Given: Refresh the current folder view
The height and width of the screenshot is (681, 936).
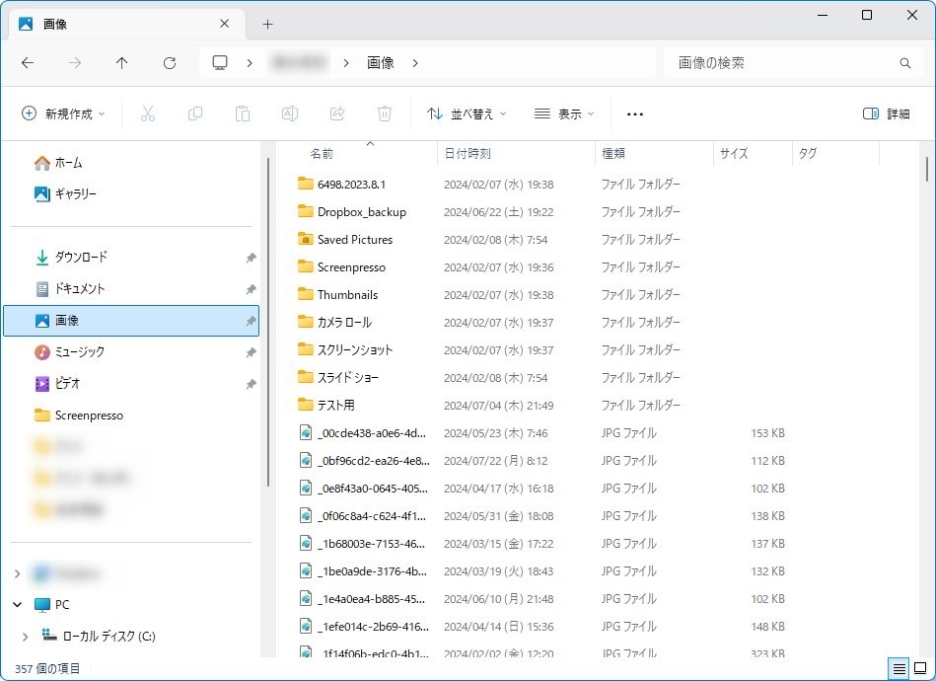Looking at the screenshot, I should (170, 63).
